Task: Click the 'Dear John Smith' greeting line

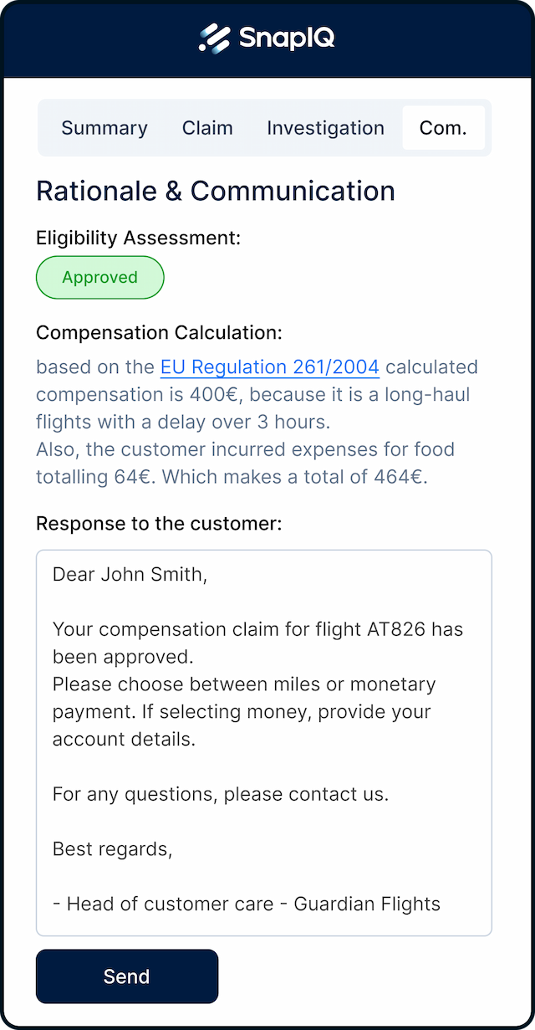Action: (129, 574)
